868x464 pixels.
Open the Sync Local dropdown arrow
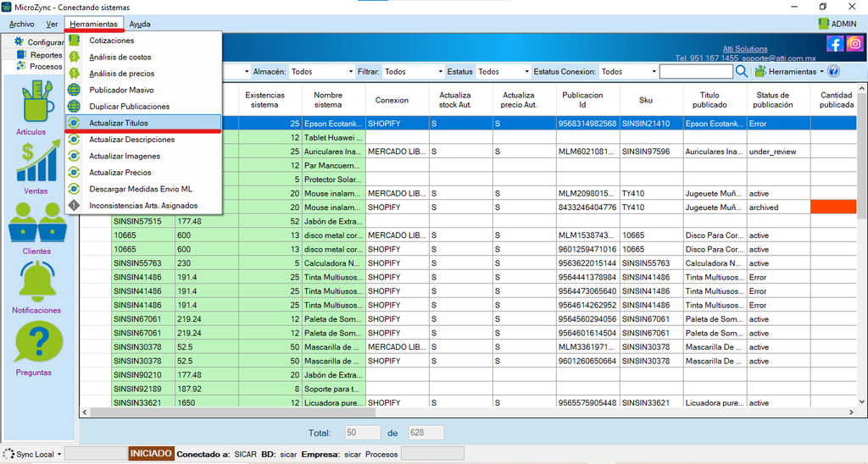58,454
